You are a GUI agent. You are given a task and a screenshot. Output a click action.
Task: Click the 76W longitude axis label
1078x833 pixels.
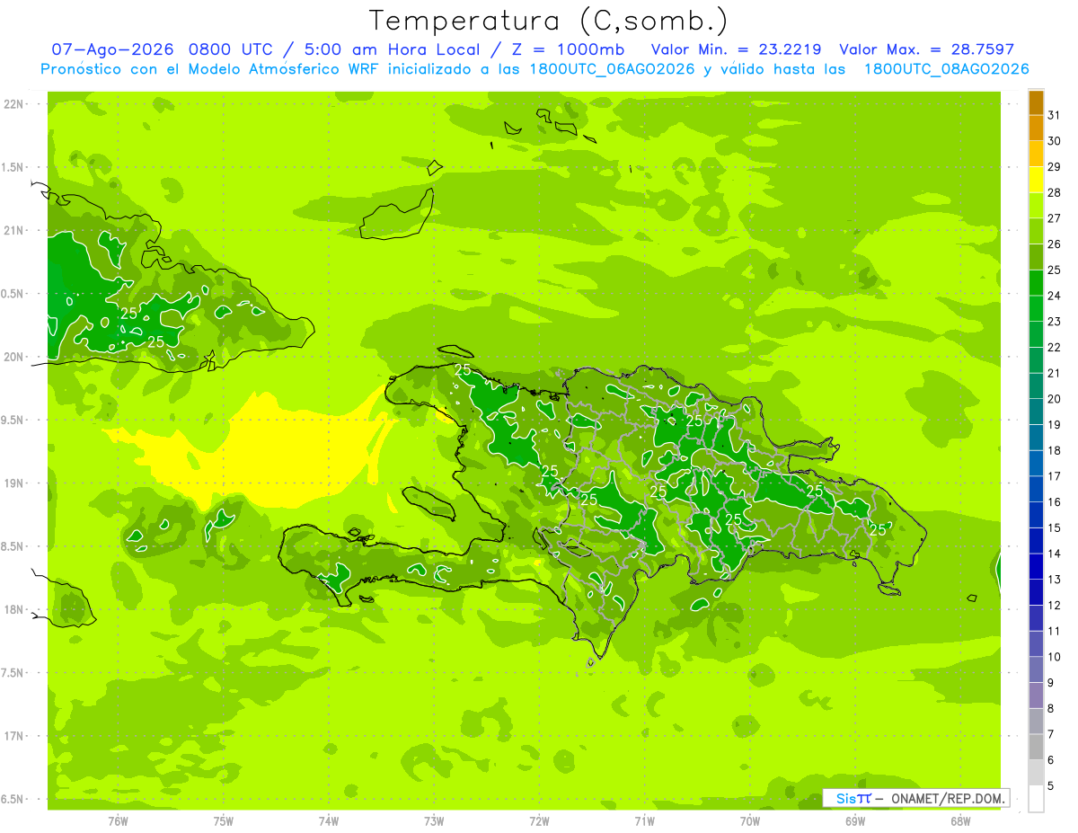click(x=118, y=821)
